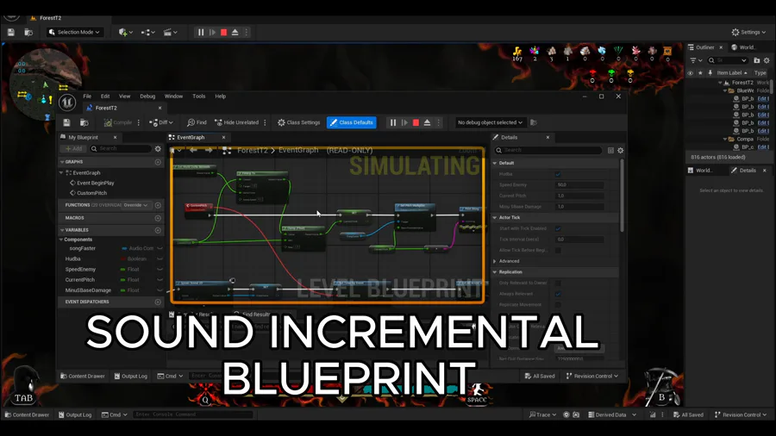776x436 pixels.
Task: Toggle Hudba checkbox in Details
Action: coord(558,174)
